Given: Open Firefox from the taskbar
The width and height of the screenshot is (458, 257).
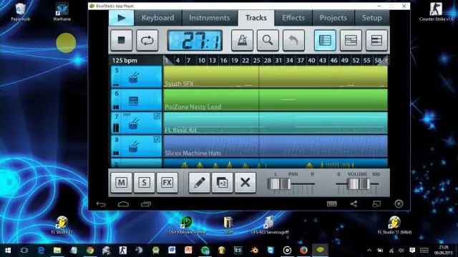Looking at the screenshot, I should click(303, 251).
